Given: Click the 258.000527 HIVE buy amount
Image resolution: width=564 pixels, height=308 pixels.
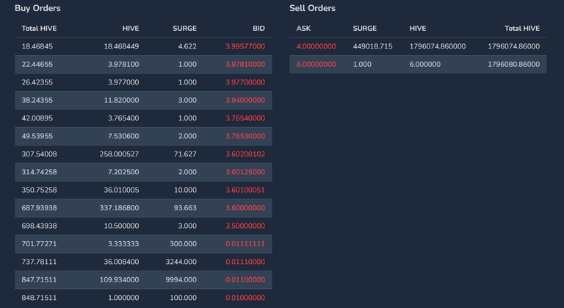Looking at the screenshot, I should pyautogui.click(x=120, y=154).
